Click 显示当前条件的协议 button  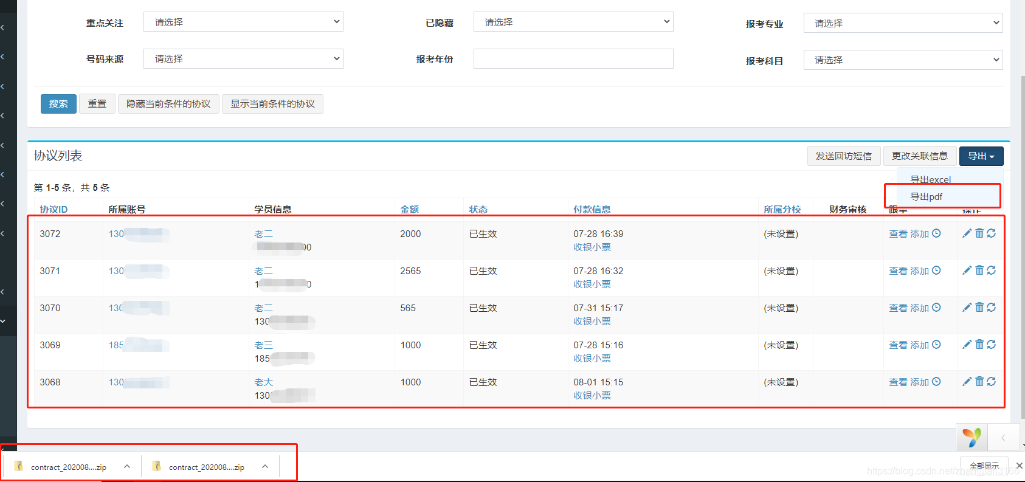(x=272, y=104)
